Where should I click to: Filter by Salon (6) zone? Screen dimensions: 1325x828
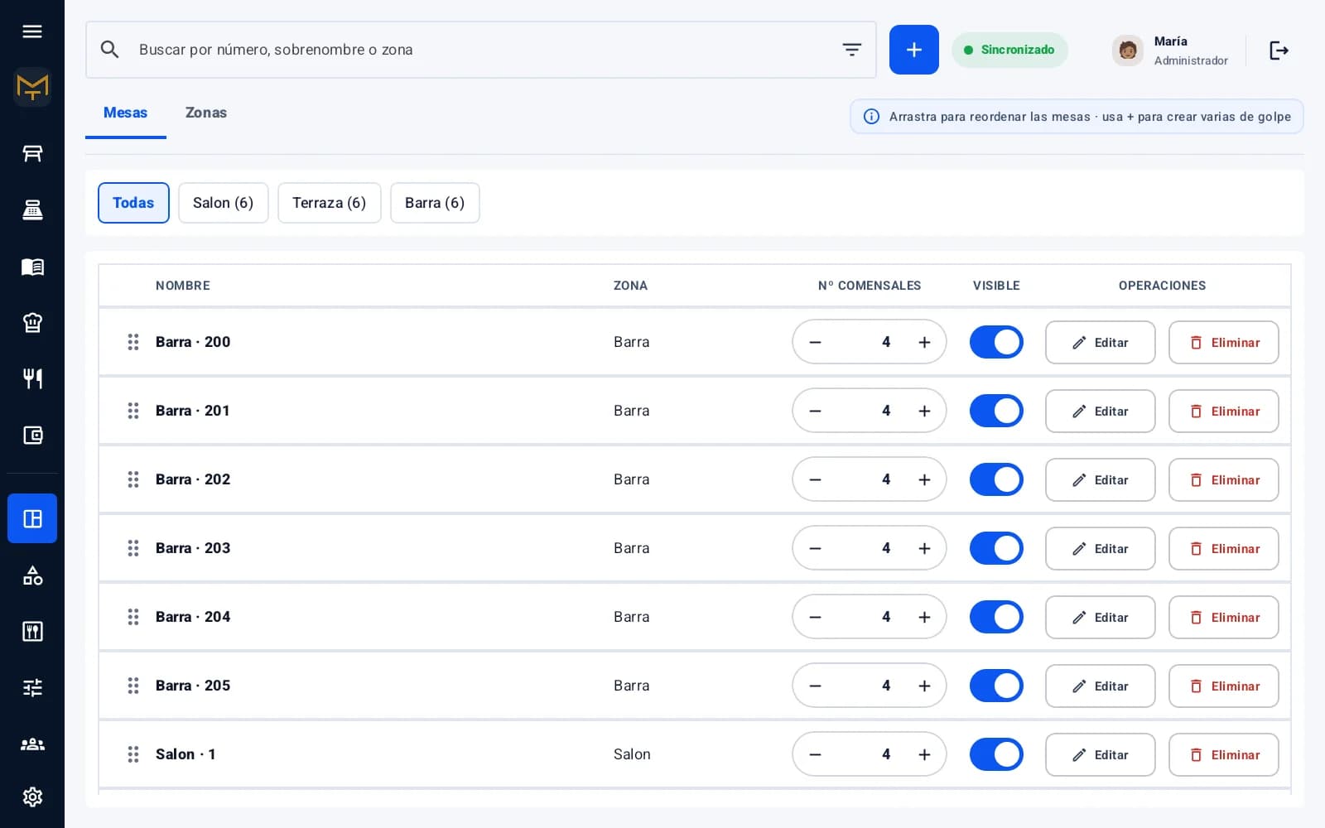[223, 203]
